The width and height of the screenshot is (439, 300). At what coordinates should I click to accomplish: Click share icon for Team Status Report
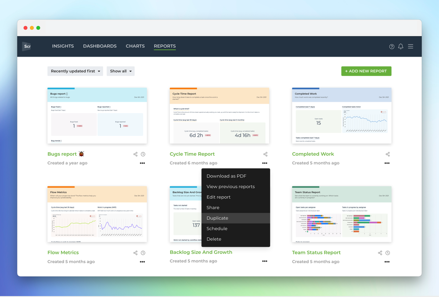coord(380,253)
